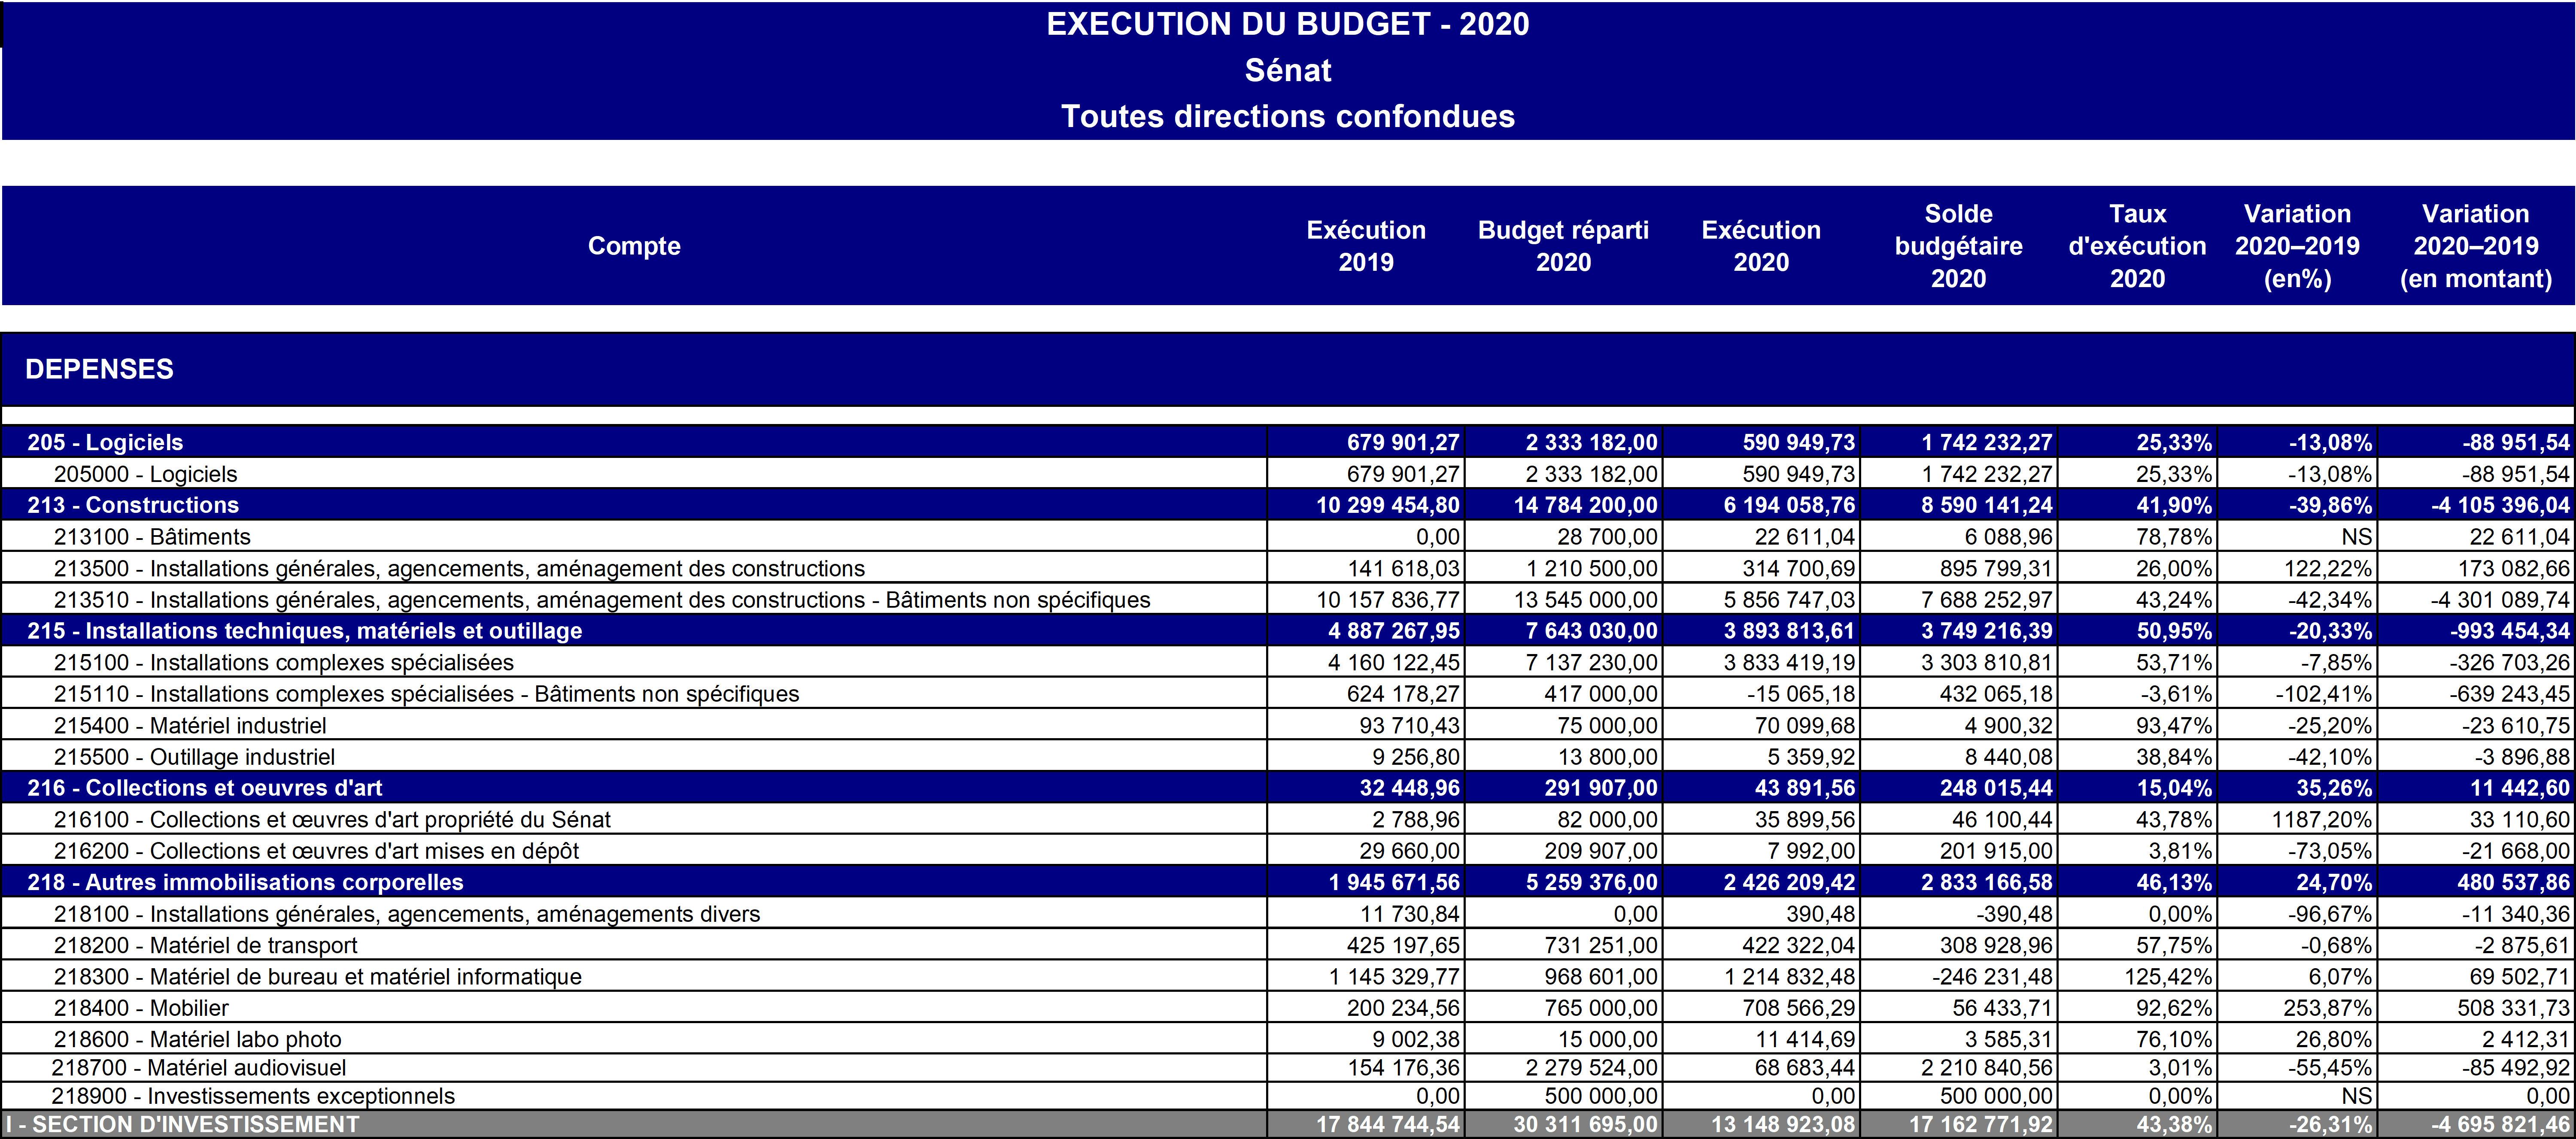The width and height of the screenshot is (2576, 1139).
Task: Click the EXECUTION DU BUDGET - 2020 title
Action: tap(1287, 24)
